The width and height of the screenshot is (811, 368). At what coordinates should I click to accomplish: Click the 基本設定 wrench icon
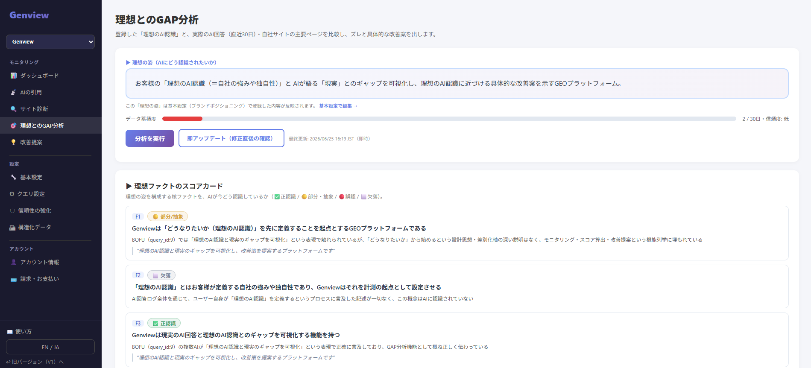coord(14,177)
